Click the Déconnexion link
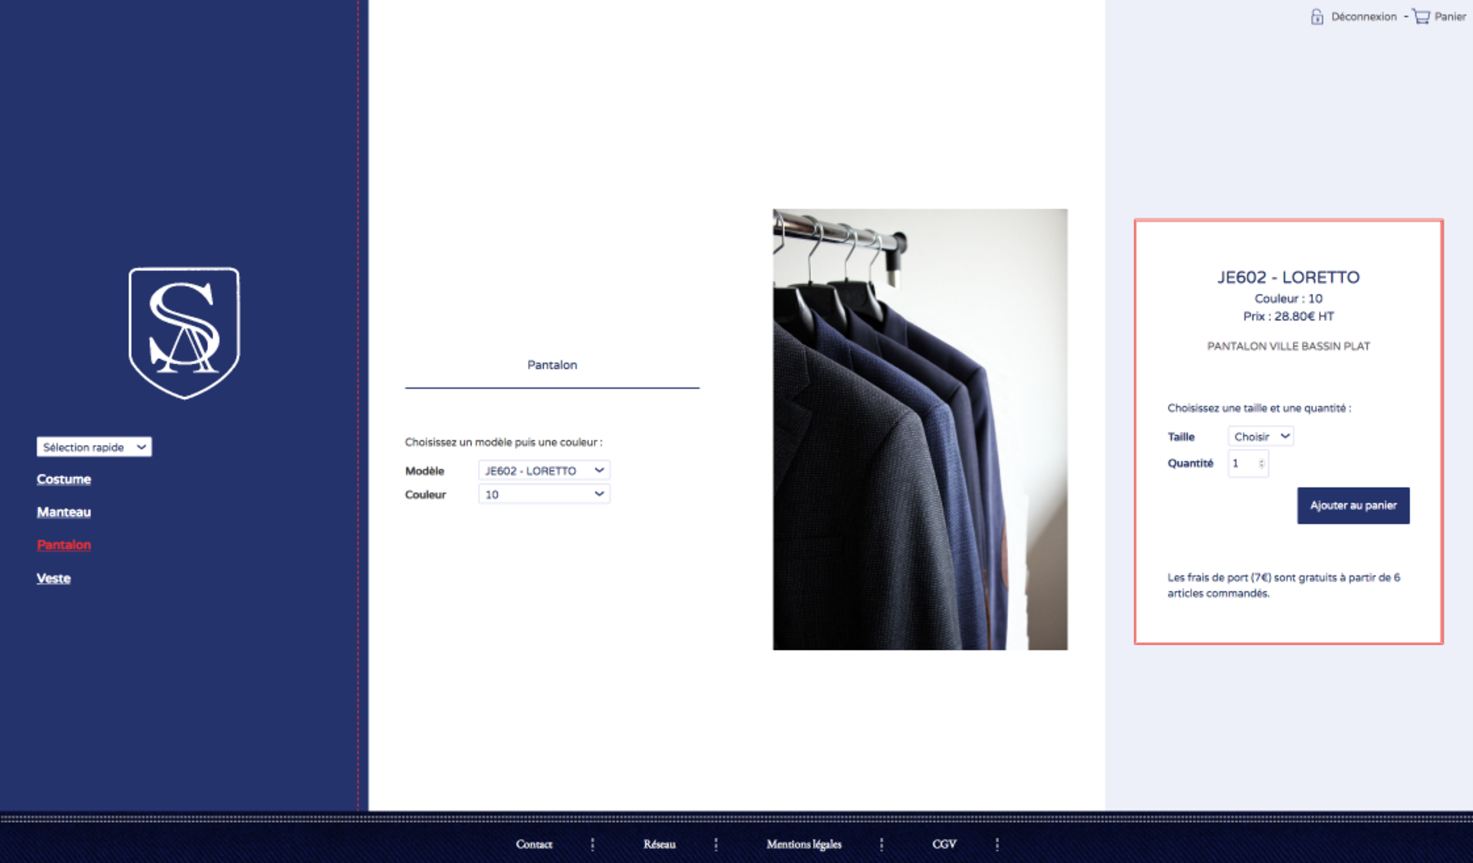This screenshot has width=1473, height=863. [1363, 16]
